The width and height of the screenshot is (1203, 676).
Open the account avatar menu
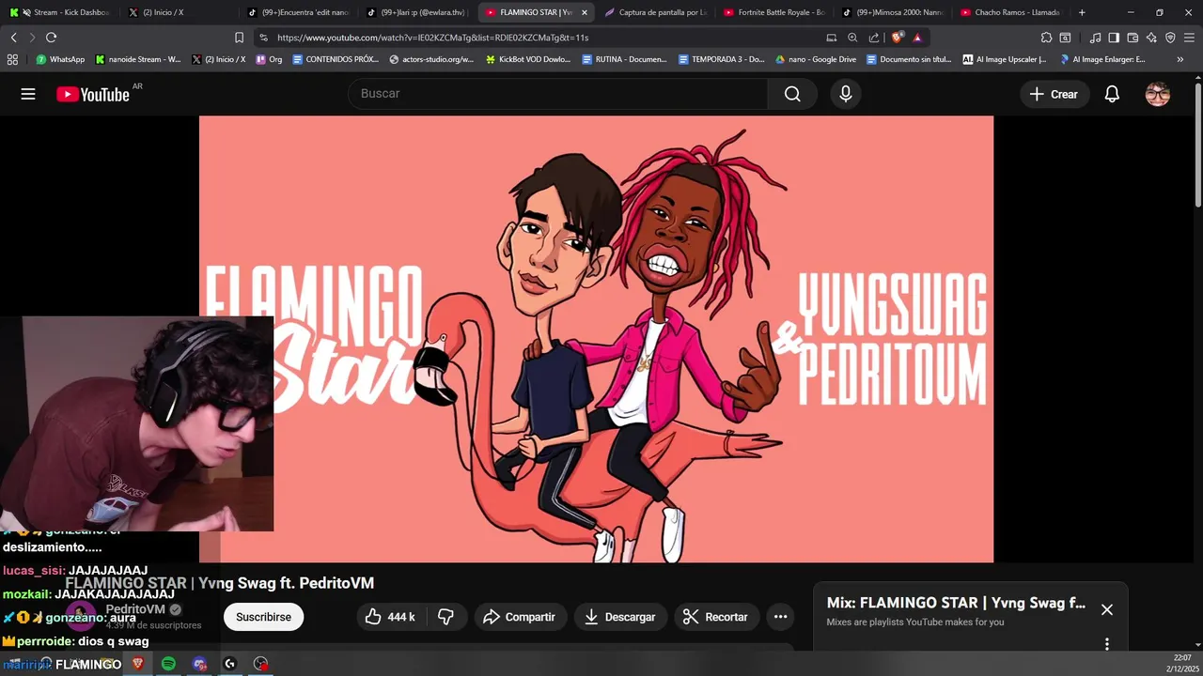click(x=1158, y=94)
